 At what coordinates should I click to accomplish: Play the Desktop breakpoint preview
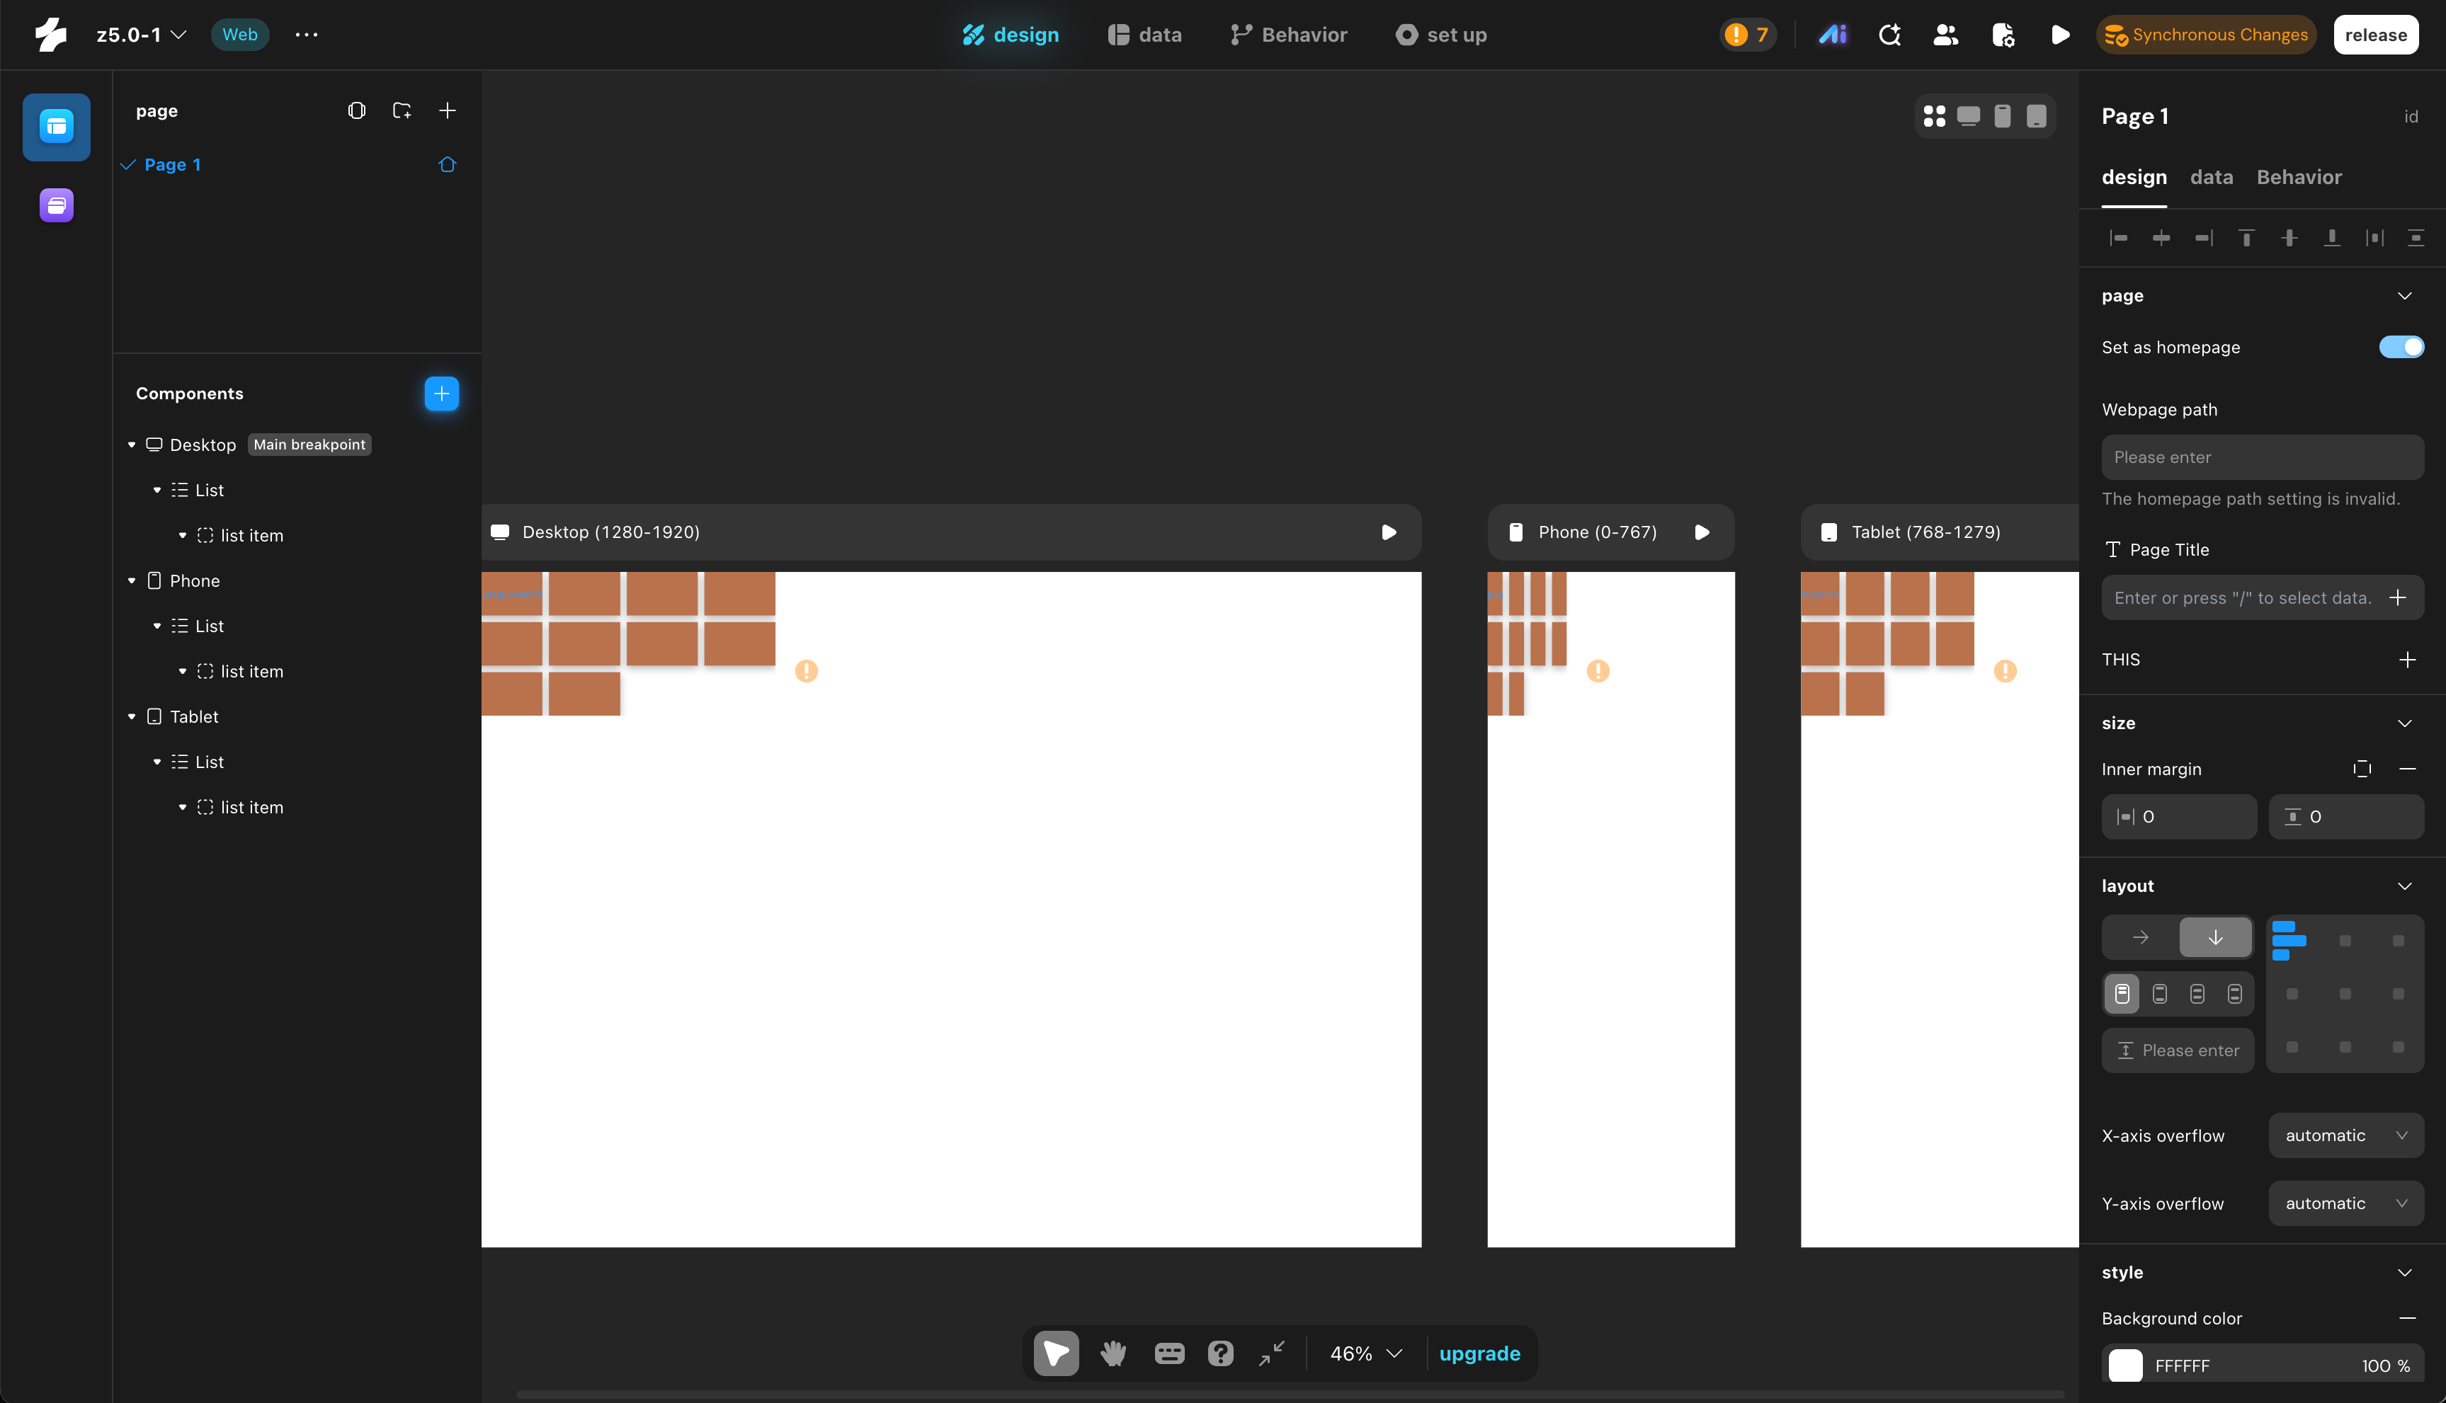[1389, 532]
